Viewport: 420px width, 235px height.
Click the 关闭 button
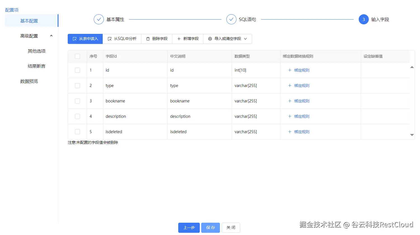pyautogui.click(x=231, y=228)
